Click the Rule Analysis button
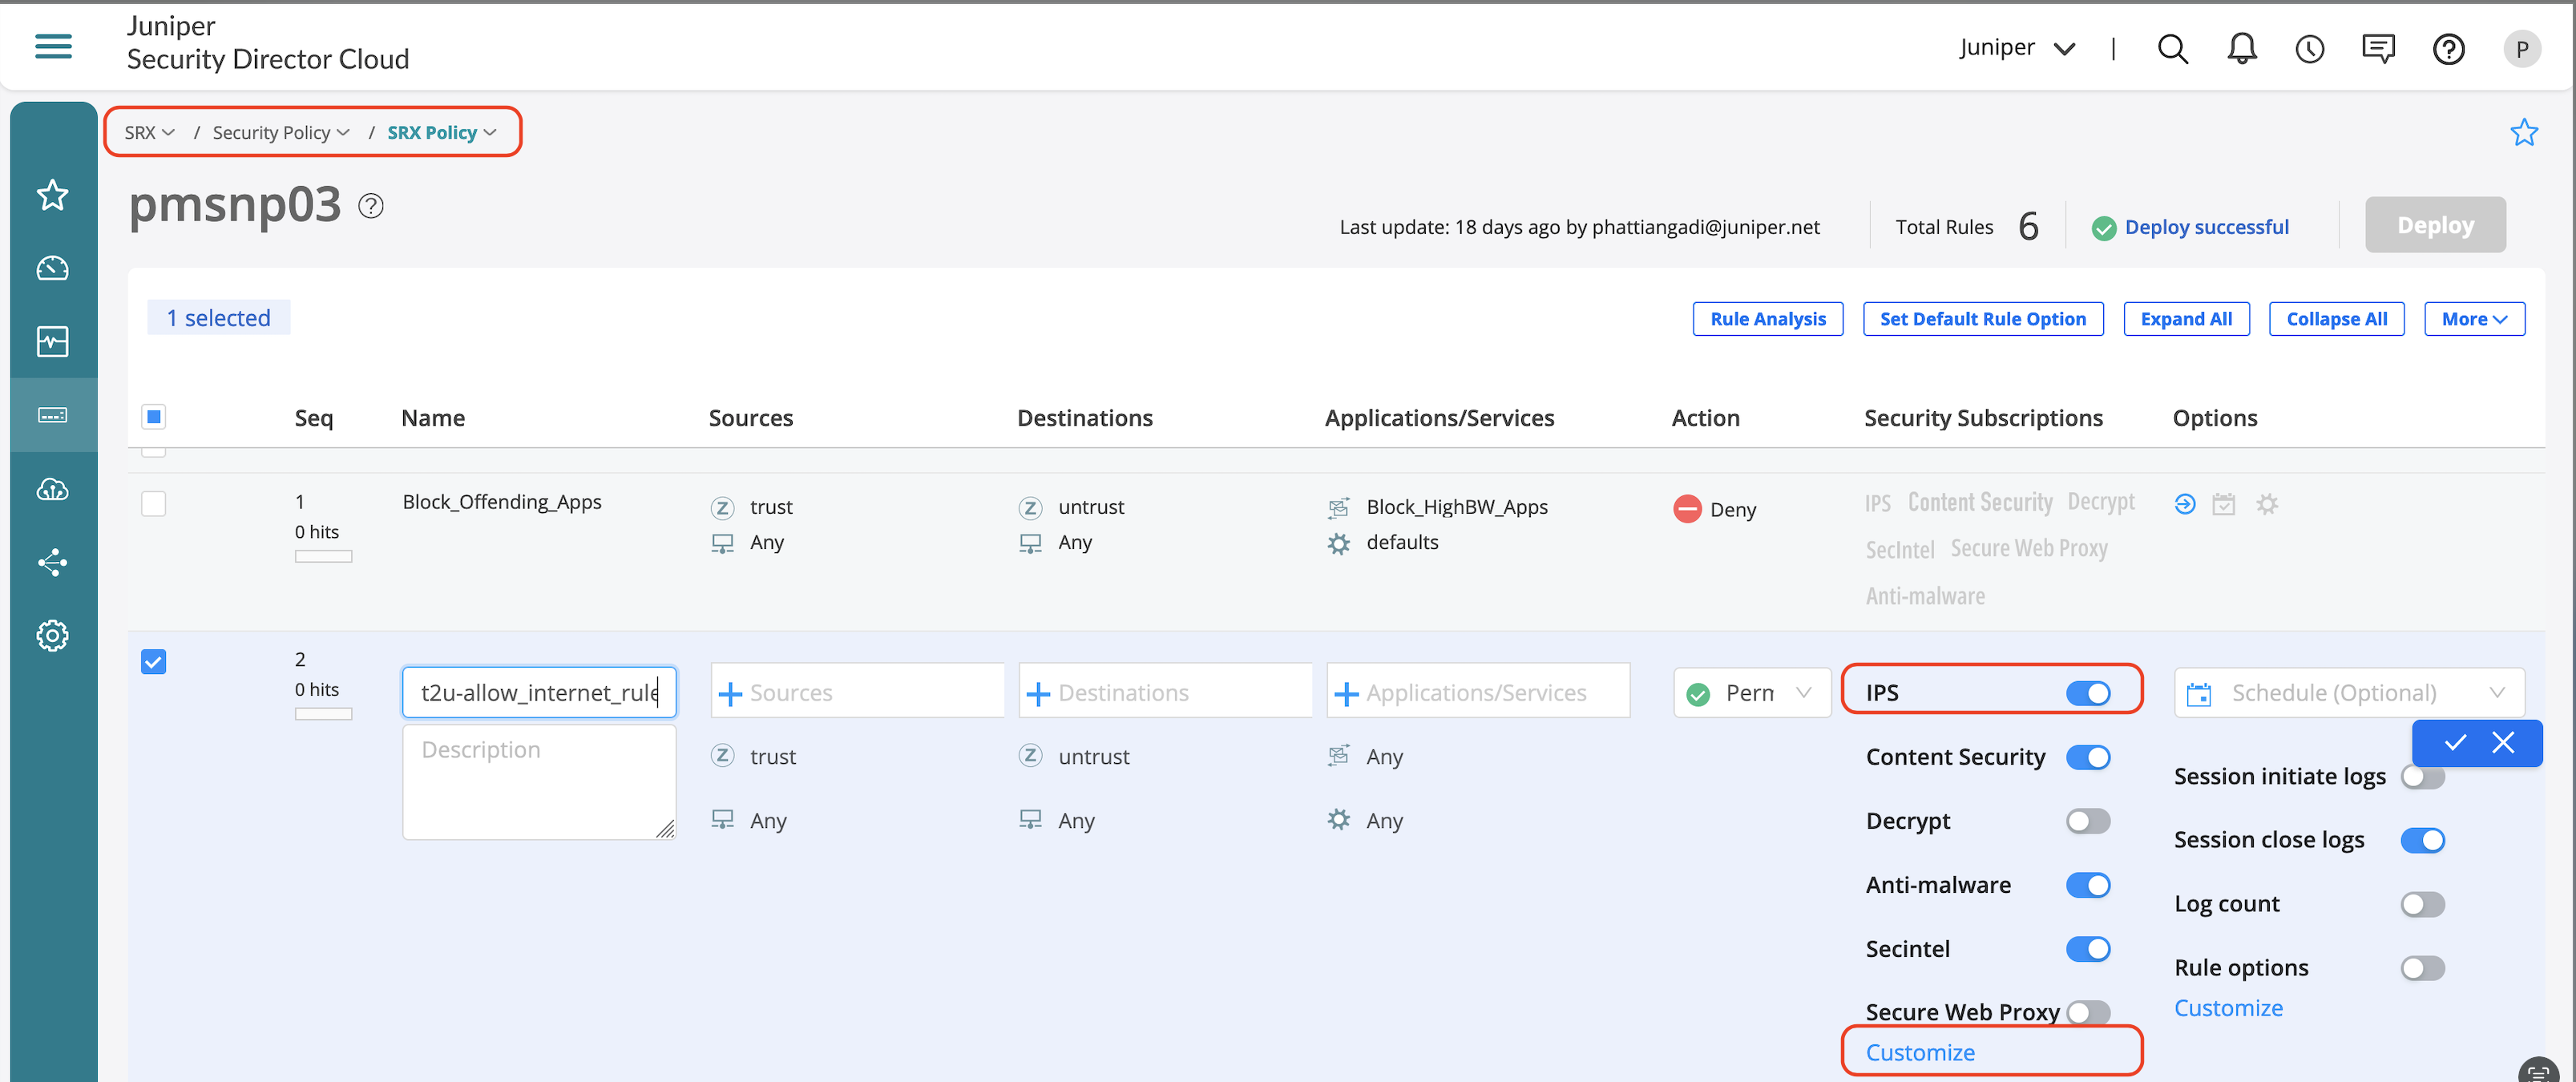The image size is (2576, 1082). tap(1767, 319)
